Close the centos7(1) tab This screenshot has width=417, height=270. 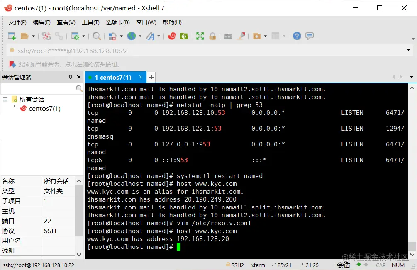tap(141, 77)
